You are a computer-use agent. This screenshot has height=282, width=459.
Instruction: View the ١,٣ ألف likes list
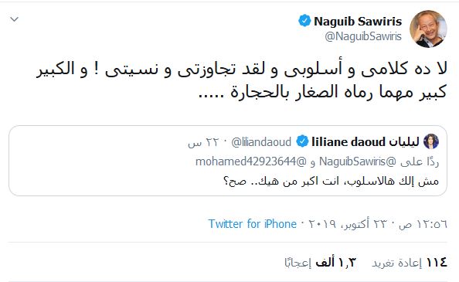pos(320,263)
